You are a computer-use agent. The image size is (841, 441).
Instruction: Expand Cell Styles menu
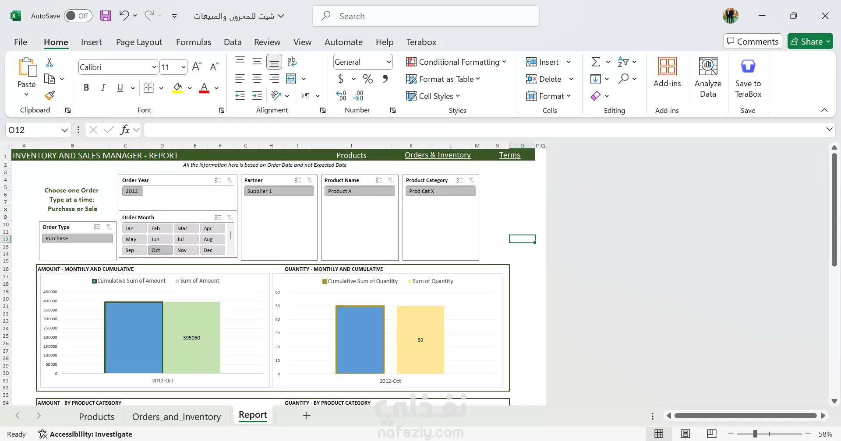(x=433, y=96)
